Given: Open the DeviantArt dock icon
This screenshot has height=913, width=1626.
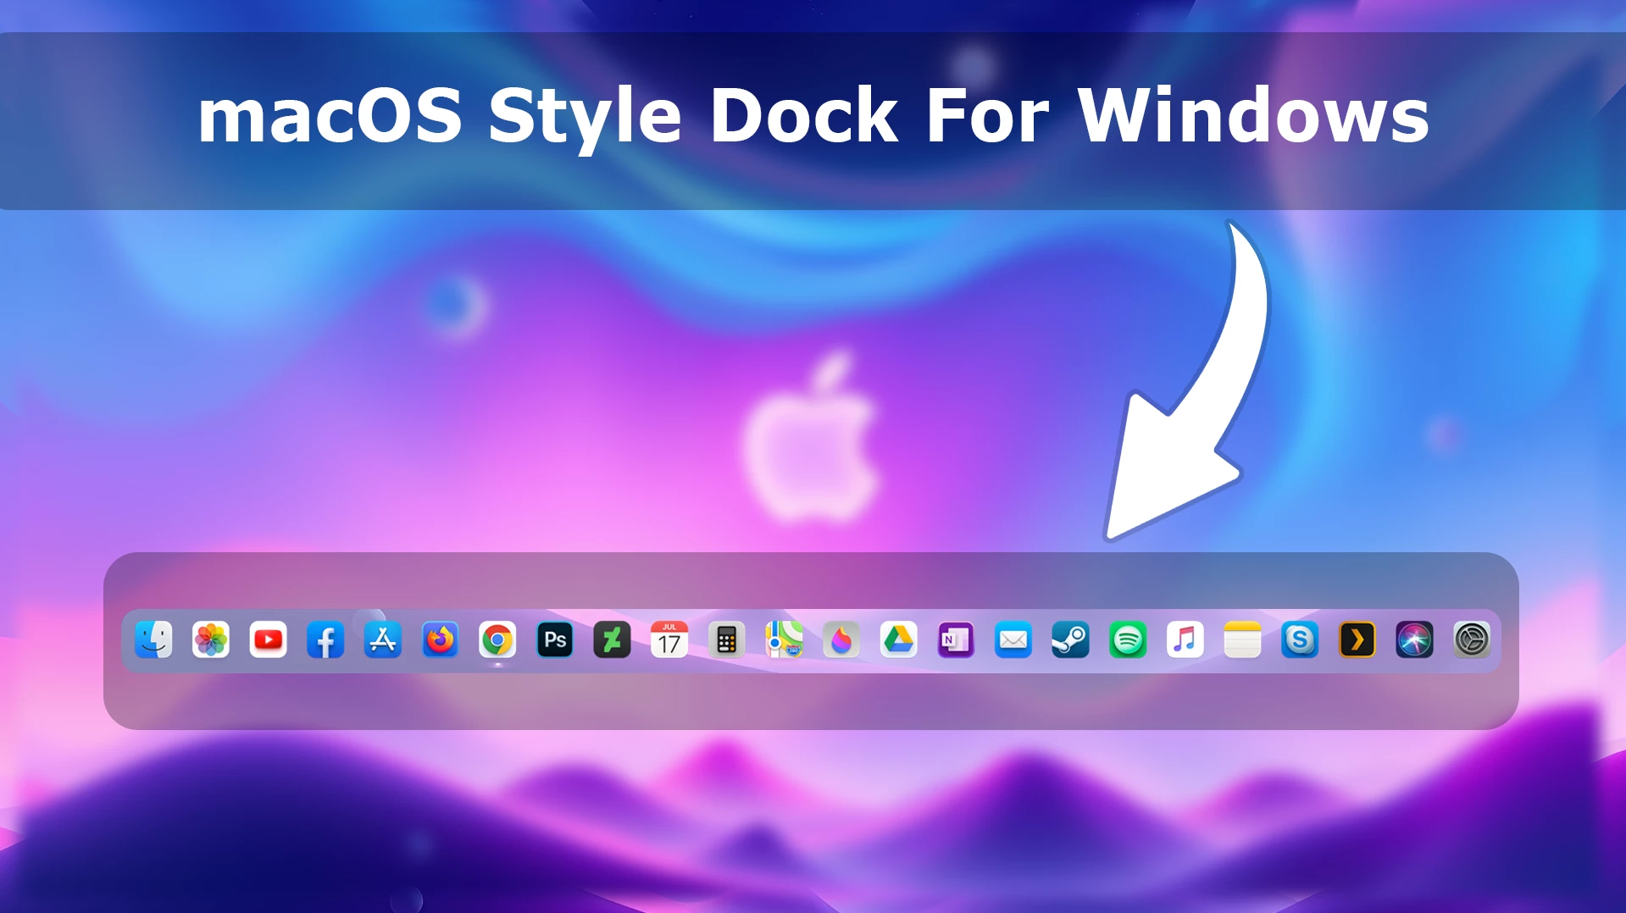Looking at the screenshot, I should [612, 640].
